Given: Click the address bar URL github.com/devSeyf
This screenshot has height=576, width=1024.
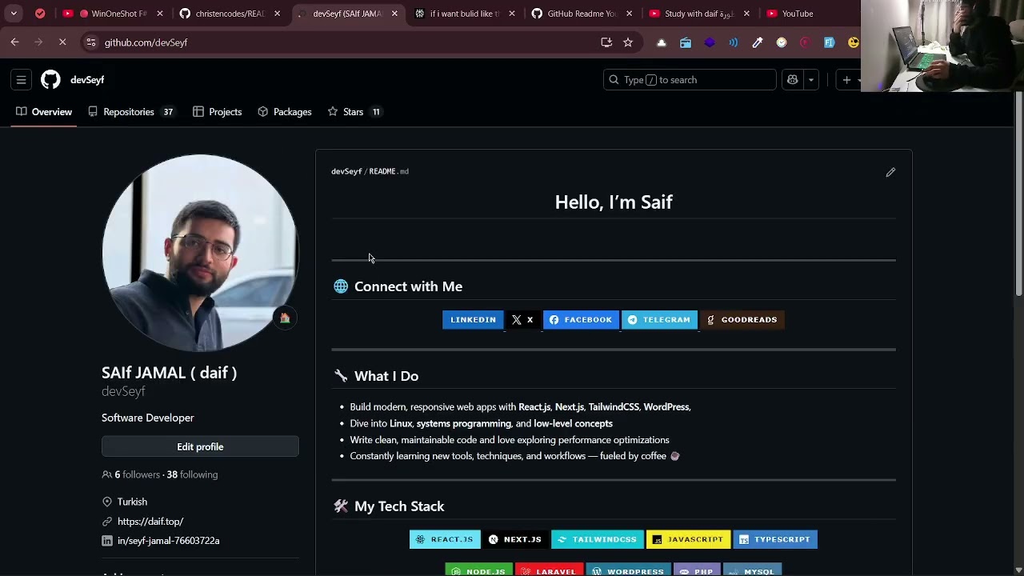Looking at the screenshot, I should pyautogui.click(x=146, y=42).
